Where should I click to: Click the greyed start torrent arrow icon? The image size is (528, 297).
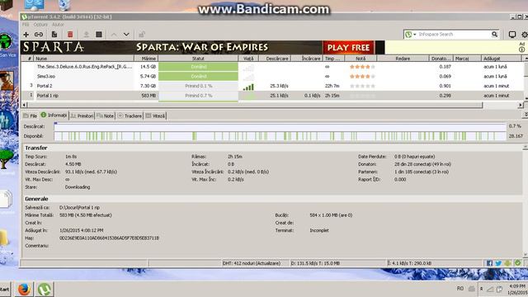[x=86, y=35]
